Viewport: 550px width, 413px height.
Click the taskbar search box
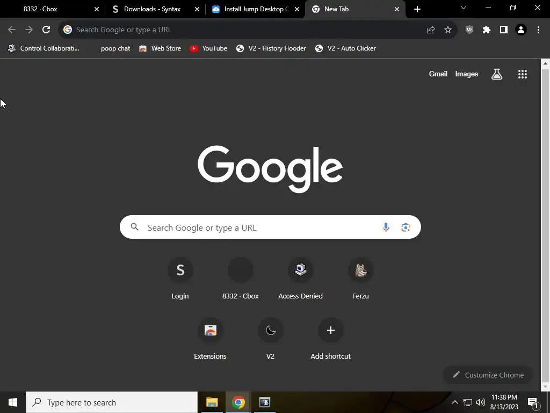112,402
